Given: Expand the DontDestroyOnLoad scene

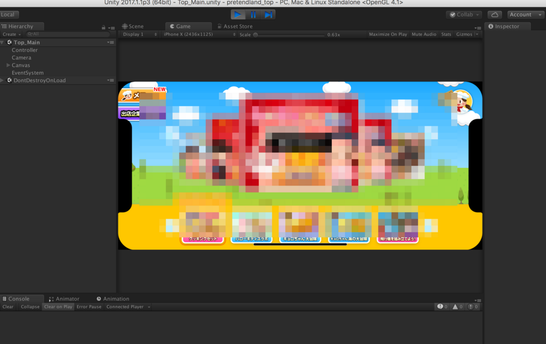Looking at the screenshot, I should [2, 81].
